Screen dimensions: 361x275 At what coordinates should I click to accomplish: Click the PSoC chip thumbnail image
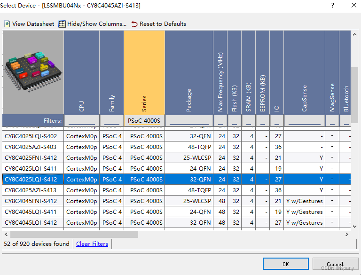tap(33, 72)
